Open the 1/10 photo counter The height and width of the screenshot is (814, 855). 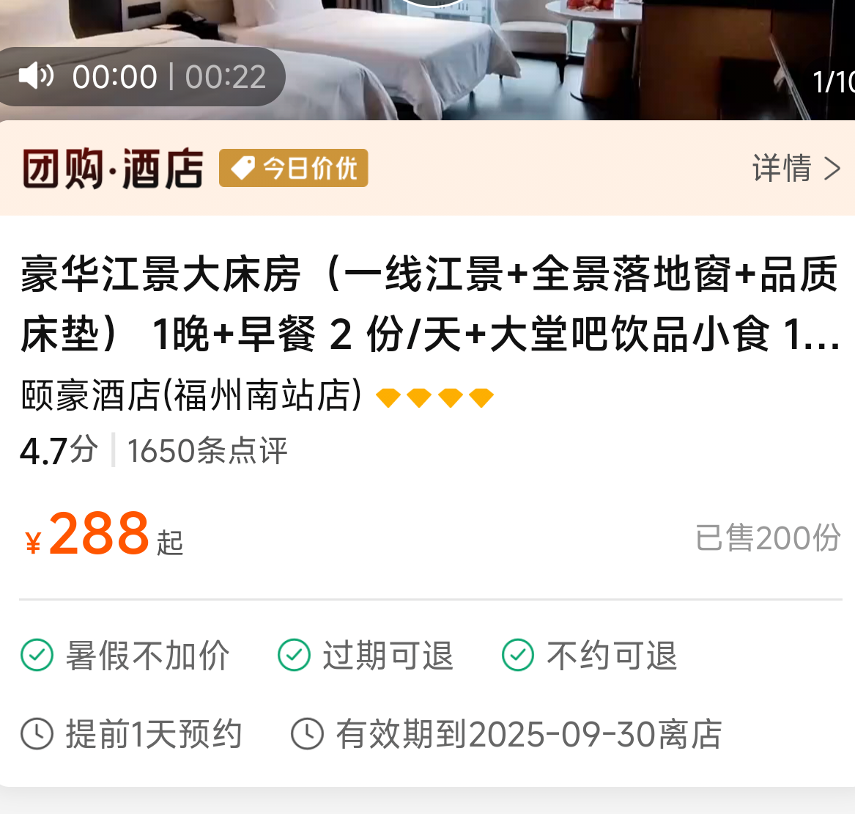click(833, 82)
